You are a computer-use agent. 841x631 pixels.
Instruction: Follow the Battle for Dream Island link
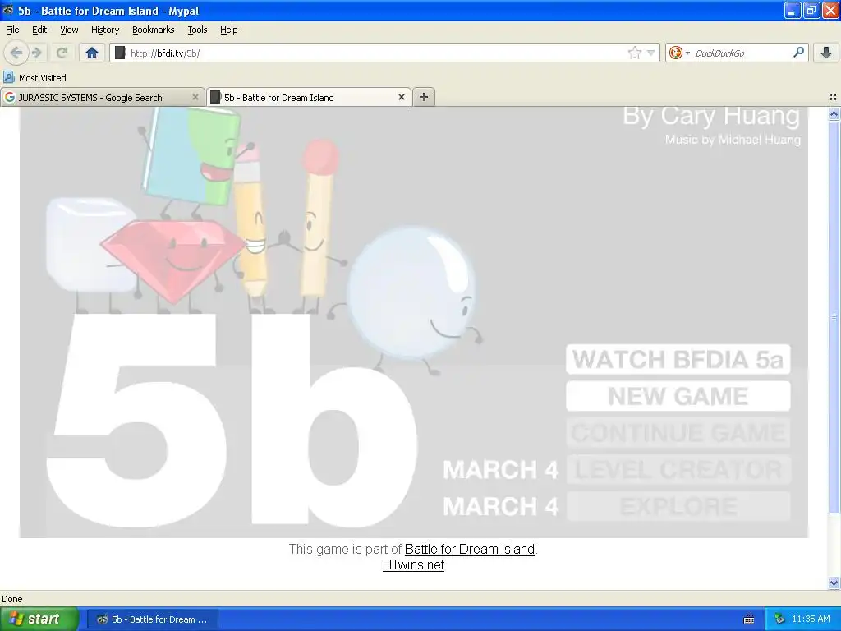click(x=469, y=549)
